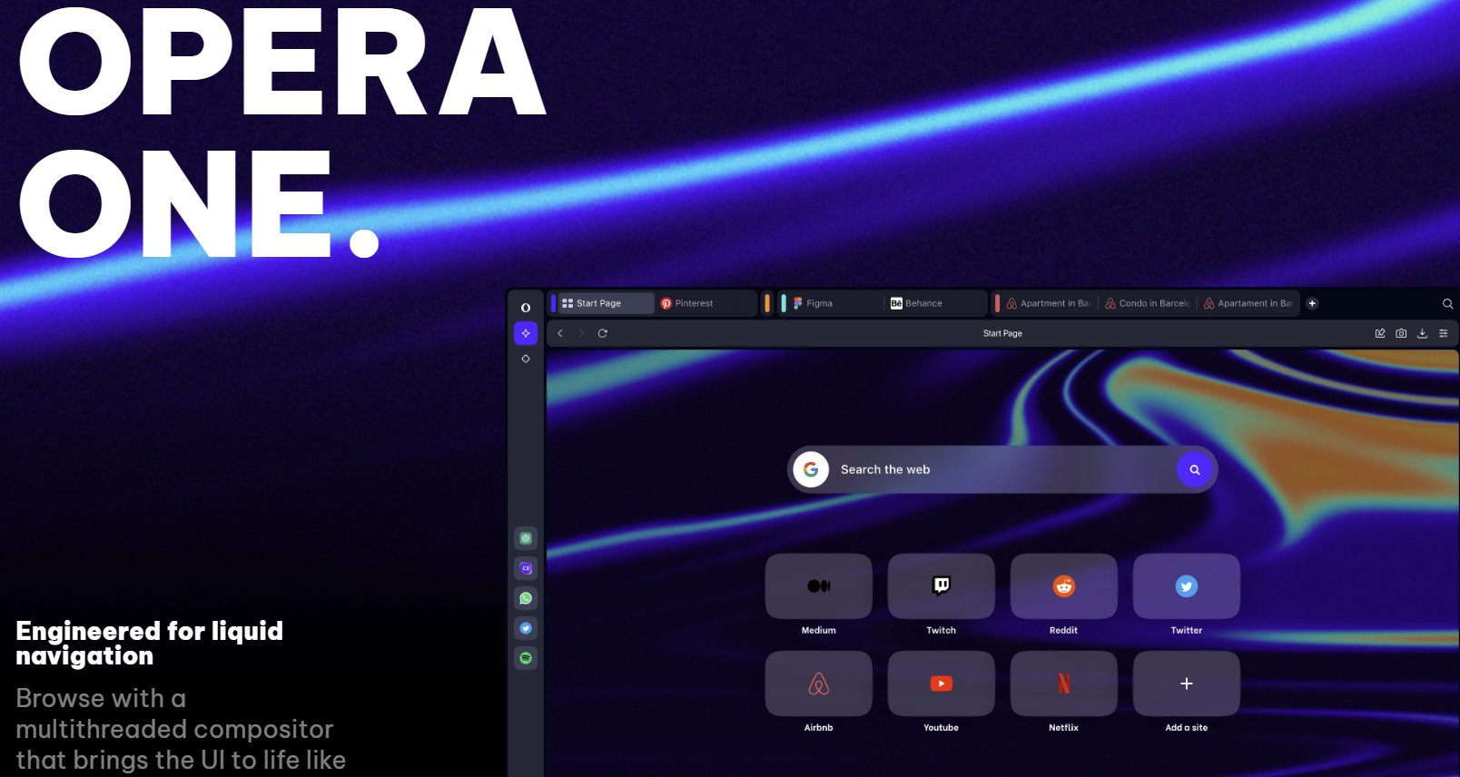Open the Easy Setup sliders icon
1460x777 pixels.
pos(1443,333)
